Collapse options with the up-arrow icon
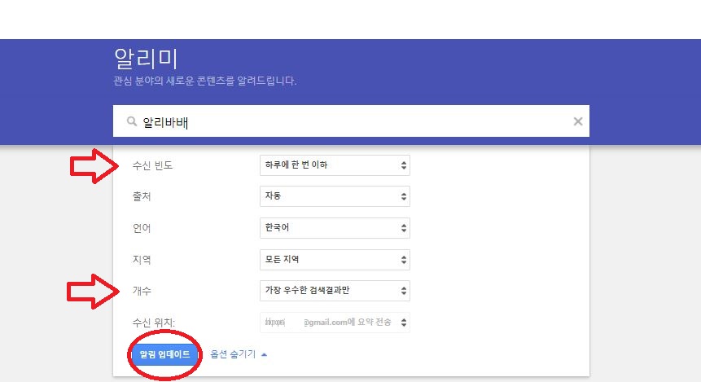 [x=265, y=355]
